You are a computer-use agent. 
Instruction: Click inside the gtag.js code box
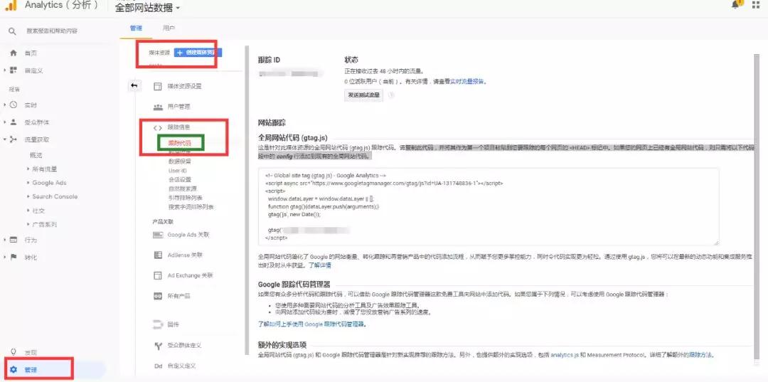(489, 206)
